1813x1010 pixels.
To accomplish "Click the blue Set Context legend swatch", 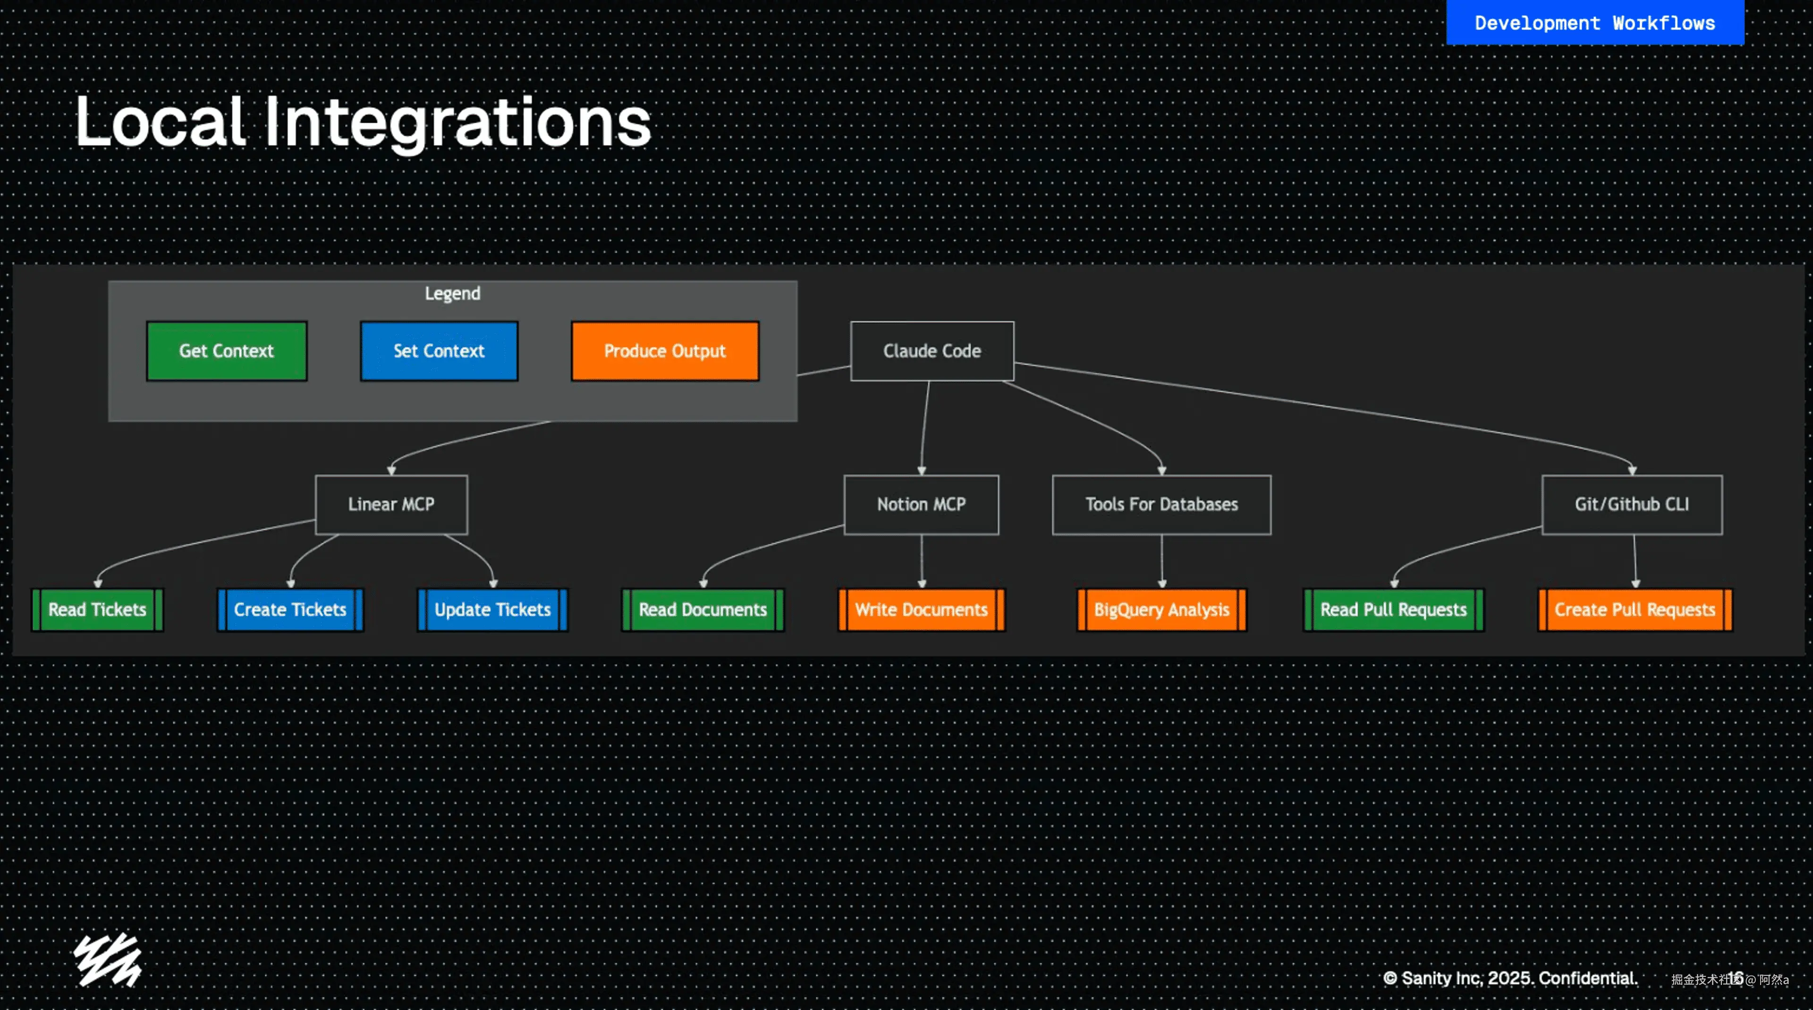I will tap(439, 350).
